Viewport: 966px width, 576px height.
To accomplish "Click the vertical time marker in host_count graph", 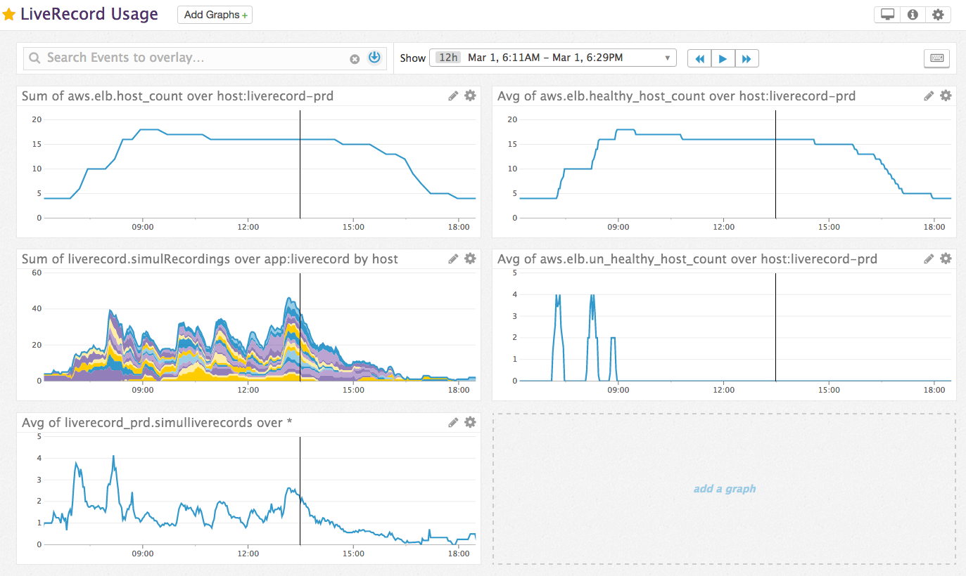I will point(300,164).
